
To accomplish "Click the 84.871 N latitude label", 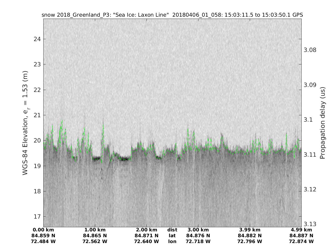I will click(147, 236).
